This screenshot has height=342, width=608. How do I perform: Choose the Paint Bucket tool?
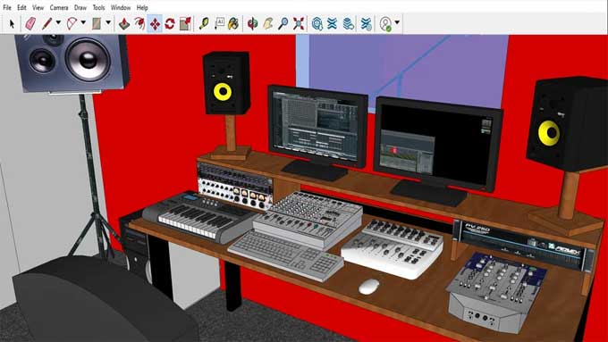233,23
